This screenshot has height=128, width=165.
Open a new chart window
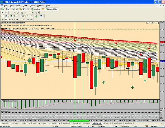click(3, 9)
